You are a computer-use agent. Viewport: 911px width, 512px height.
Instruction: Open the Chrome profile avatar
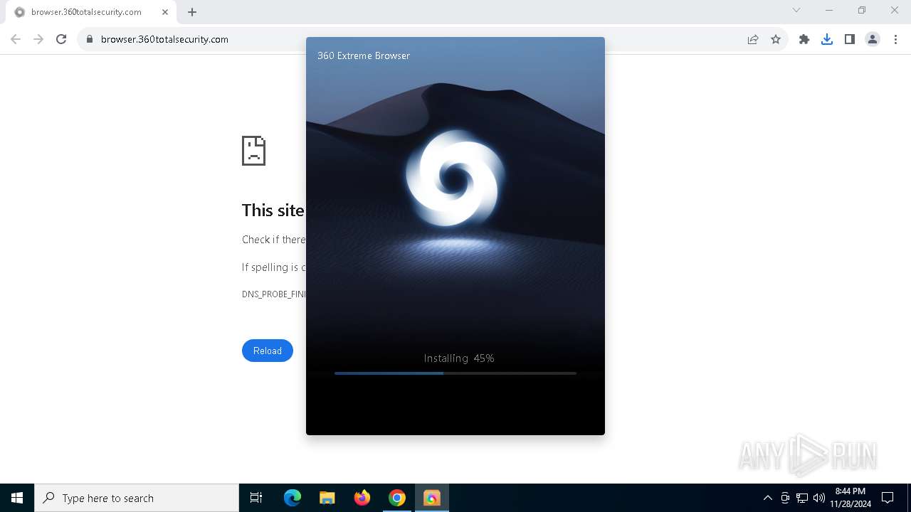[x=873, y=39]
